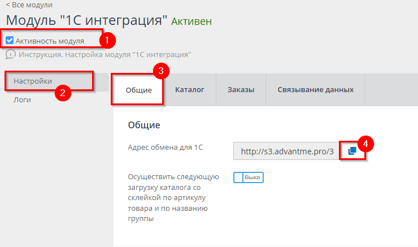
Task: Click the exchange address URL field
Action: tap(286, 151)
